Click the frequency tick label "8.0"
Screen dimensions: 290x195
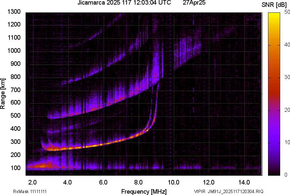pos(138,183)
